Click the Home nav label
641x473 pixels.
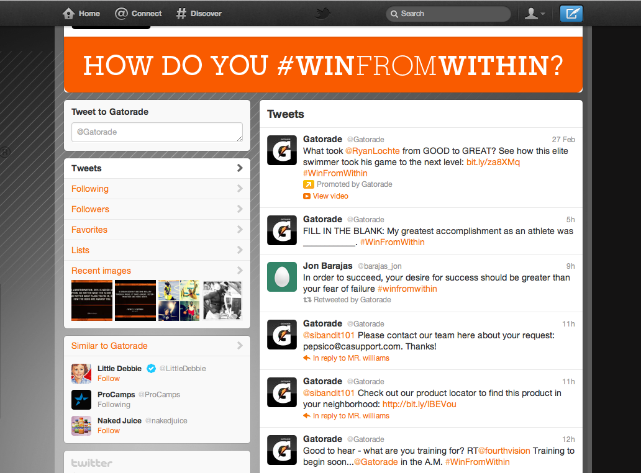pos(89,14)
